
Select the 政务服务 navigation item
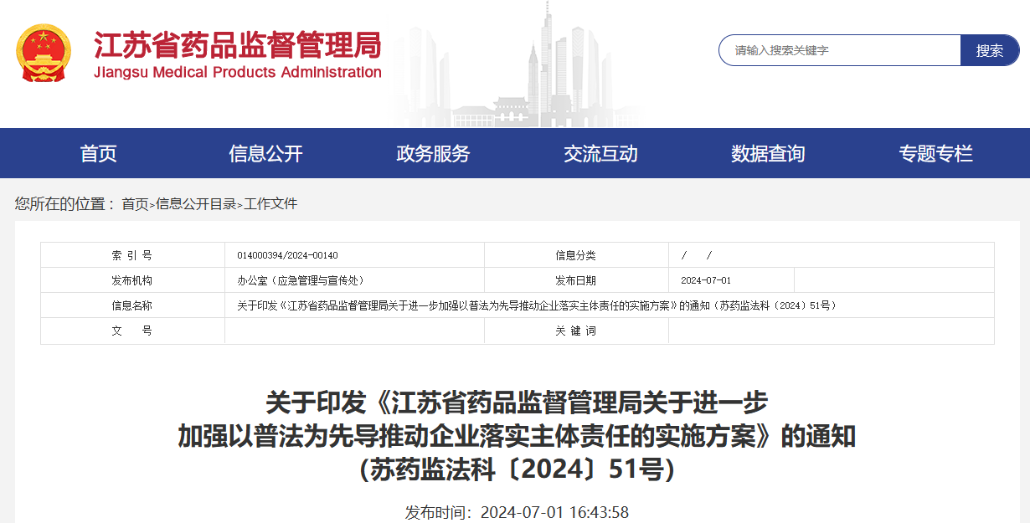(433, 154)
